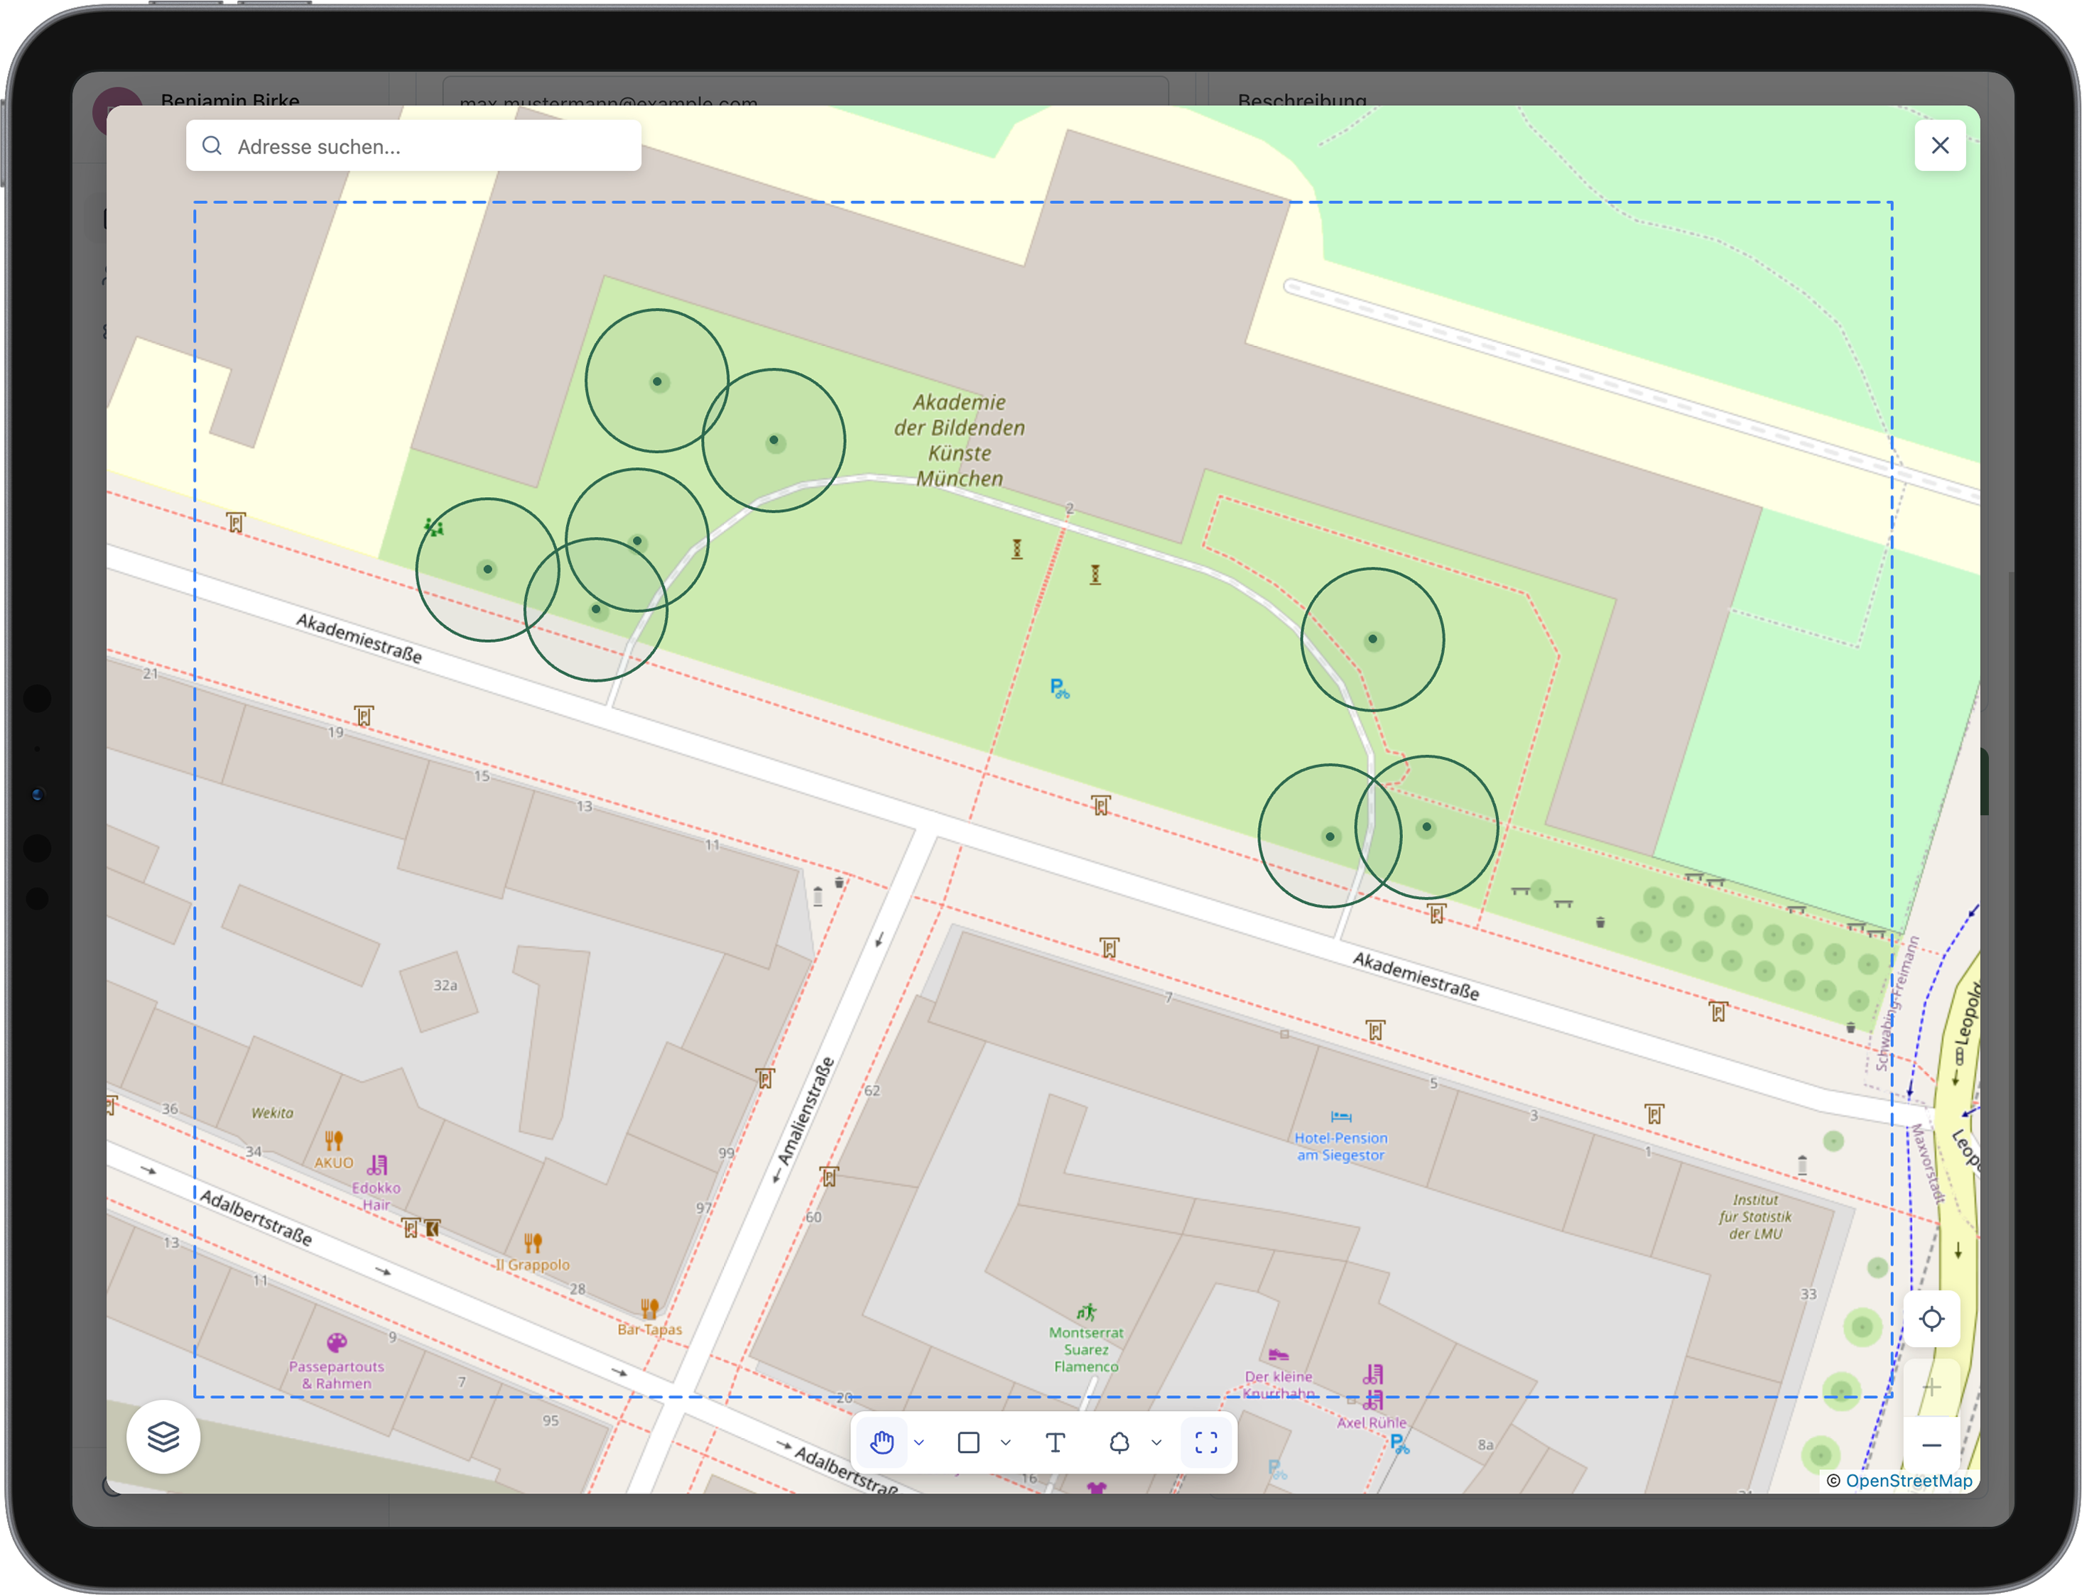
Task: Select the text annotation tool
Action: point(1055,1442)
